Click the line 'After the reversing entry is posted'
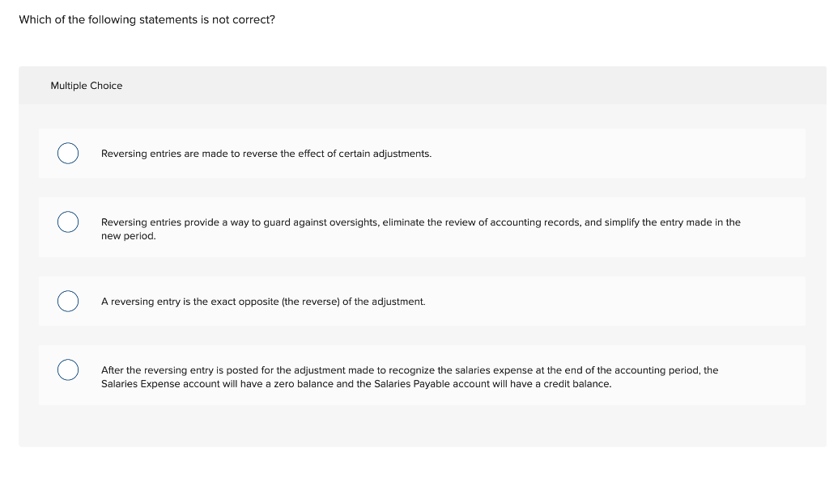829x477 pixels. [410, 370]
